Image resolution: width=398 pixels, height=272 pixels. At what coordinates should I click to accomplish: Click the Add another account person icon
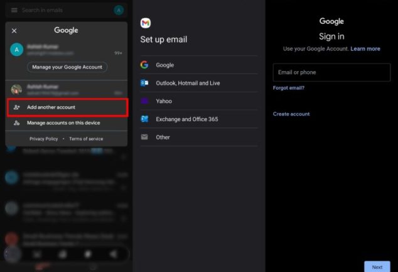point(17,107)
